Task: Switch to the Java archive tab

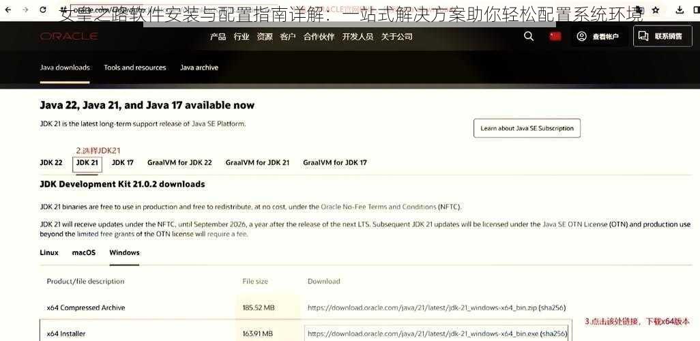Action: click(199, 68)
